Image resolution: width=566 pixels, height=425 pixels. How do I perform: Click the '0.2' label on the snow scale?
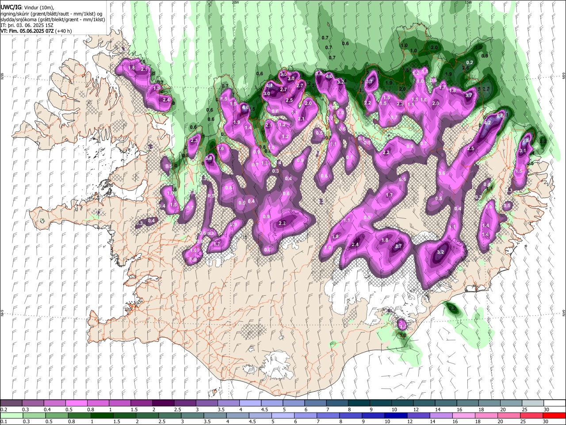4,410
